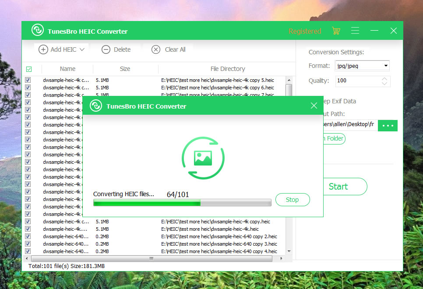The image size is (423, 289).
Task: Click the 'Converting HEIC files...' status text
Action: click(123, 194)
